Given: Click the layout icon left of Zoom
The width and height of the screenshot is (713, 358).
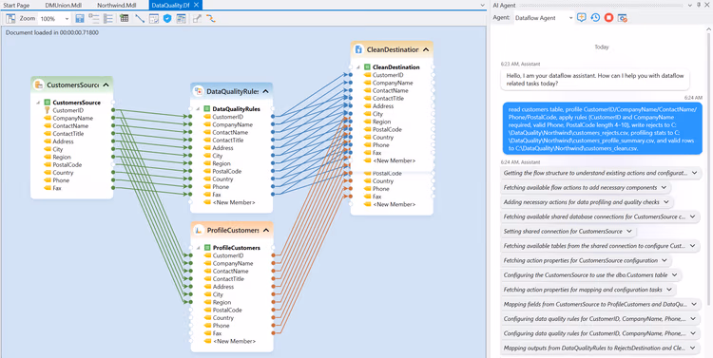Looking at the screenshot, I should coord(10,19).
